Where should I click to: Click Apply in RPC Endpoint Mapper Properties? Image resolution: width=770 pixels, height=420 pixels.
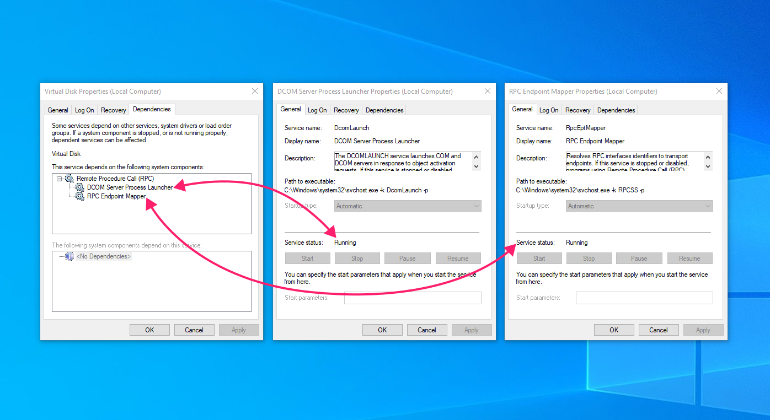point(703,330)
